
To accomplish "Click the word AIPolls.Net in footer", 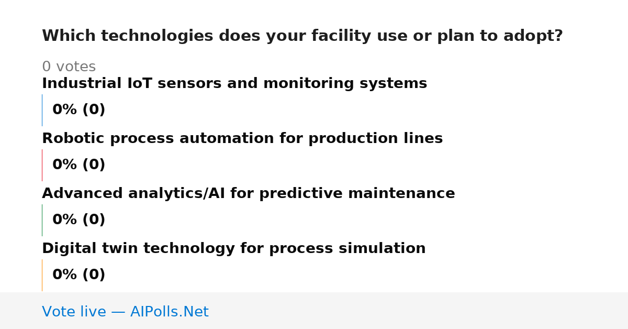I will tap(170, 312).
